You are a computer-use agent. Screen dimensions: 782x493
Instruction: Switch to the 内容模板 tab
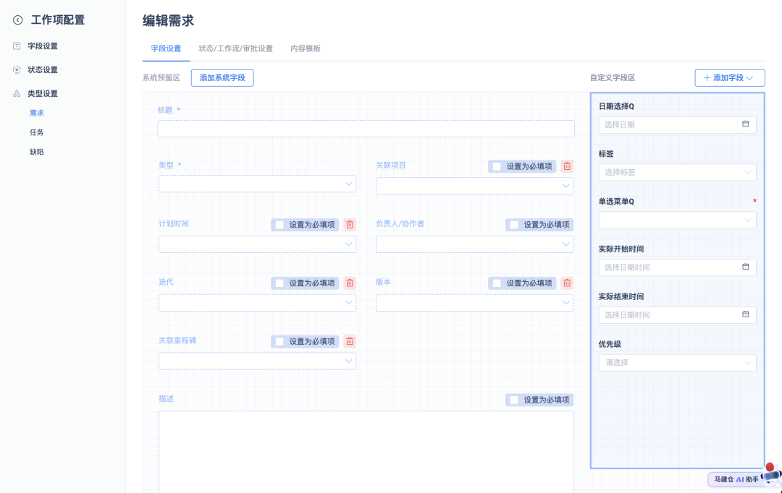[x=304, y=48]
